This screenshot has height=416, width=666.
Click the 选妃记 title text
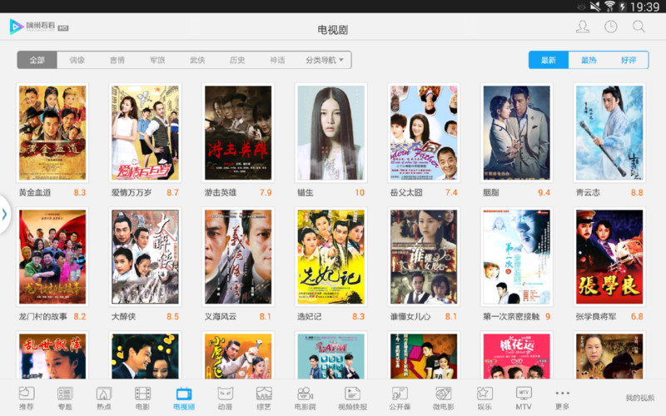pos(309,317)
